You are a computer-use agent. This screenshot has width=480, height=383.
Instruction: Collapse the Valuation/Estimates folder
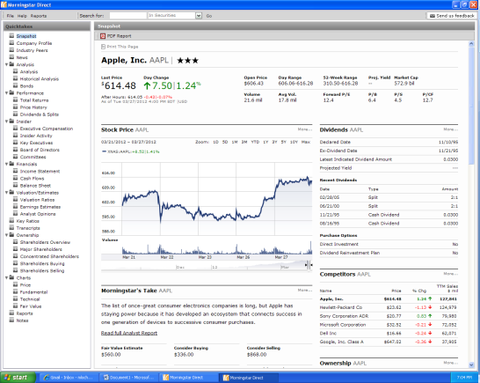point(6,193)
